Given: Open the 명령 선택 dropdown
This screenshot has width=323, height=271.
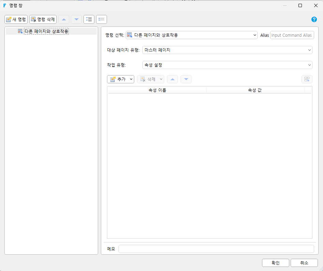Looking at the screenshot, I should click(191, 35).
